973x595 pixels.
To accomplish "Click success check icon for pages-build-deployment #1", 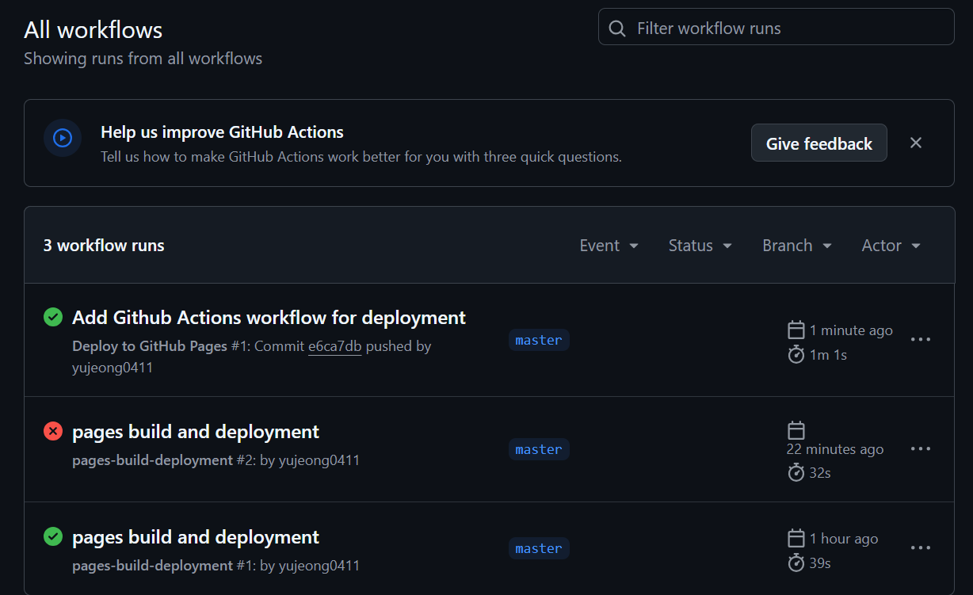I will point(53,536).
